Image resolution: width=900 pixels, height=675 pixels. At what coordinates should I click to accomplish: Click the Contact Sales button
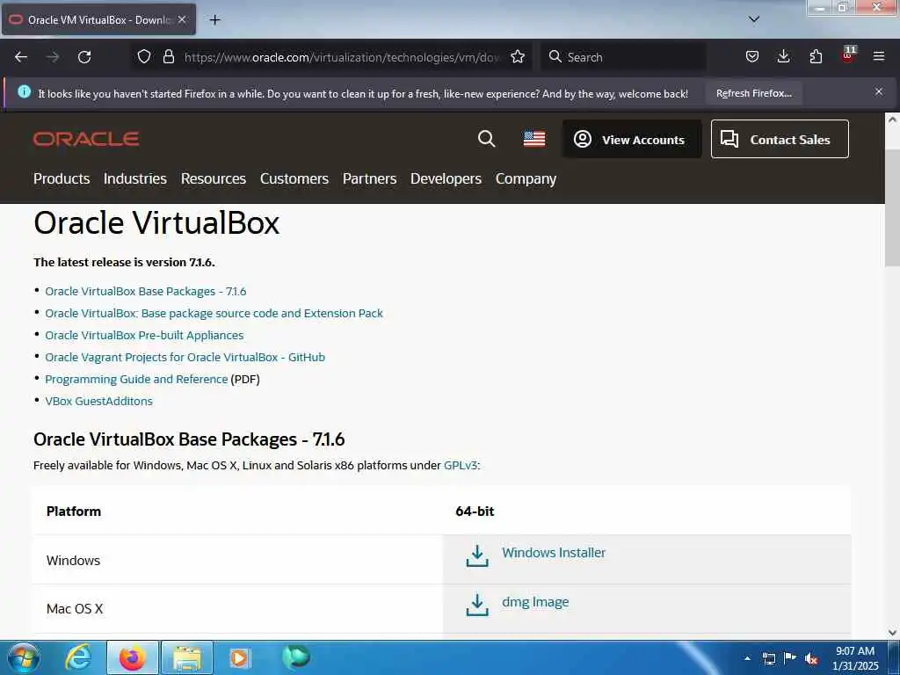pyautogui.click(x=780, y=139)
